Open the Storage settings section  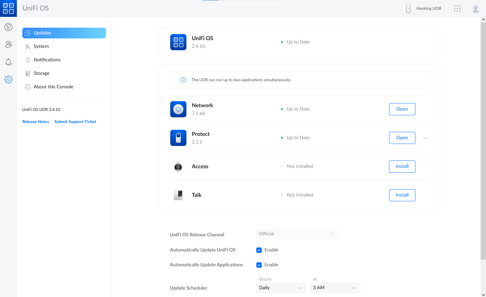(64, 73)
